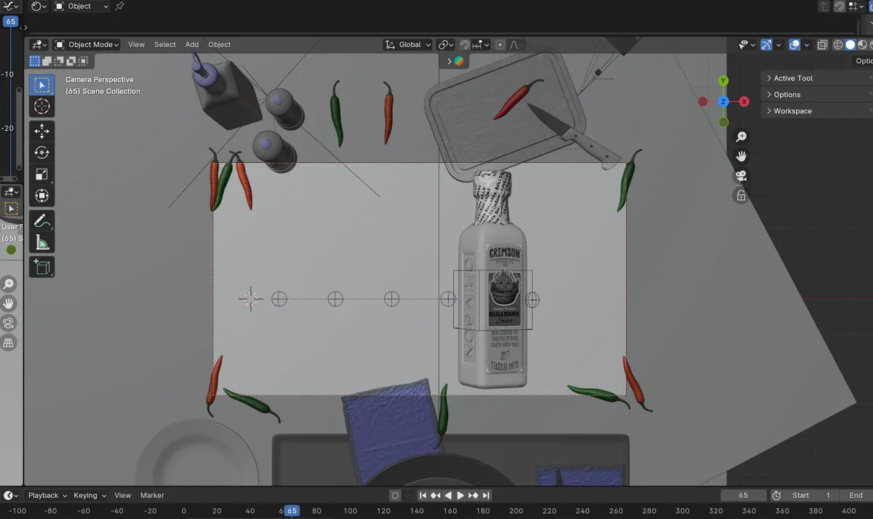Click the Transform tool icon

[x=41, y=196]
